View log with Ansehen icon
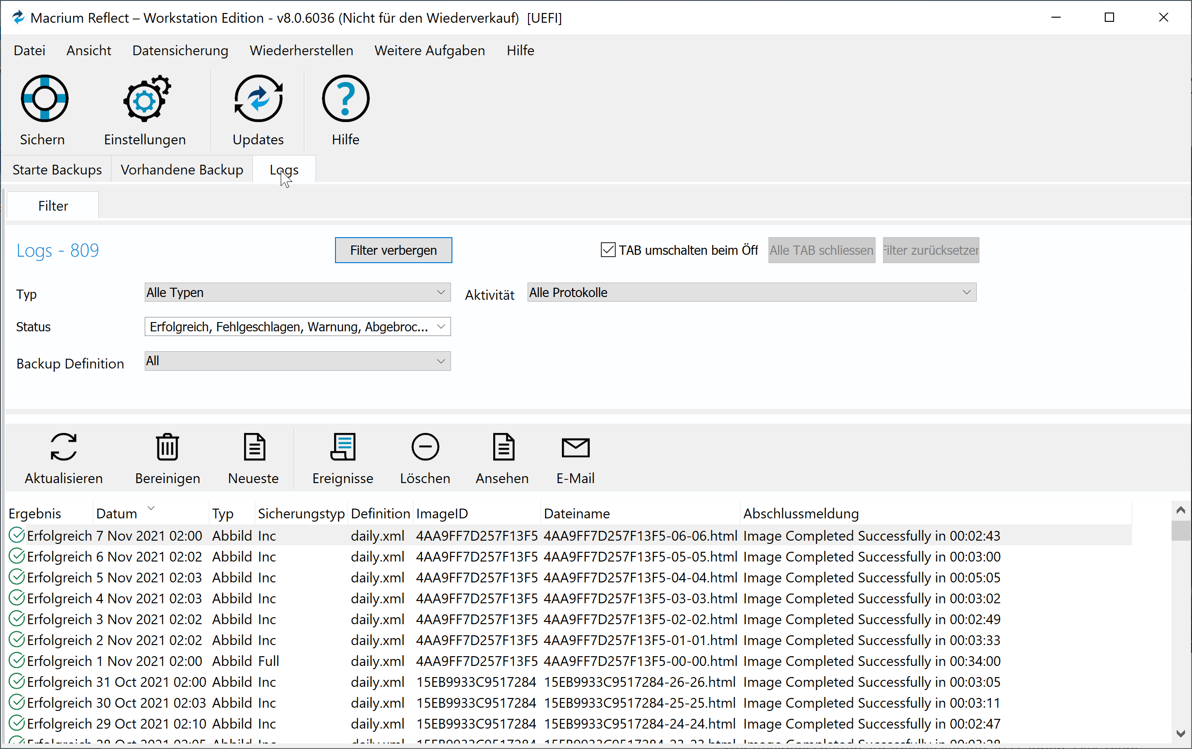This screenshot has height=749, width=1192. click(503, 447)
